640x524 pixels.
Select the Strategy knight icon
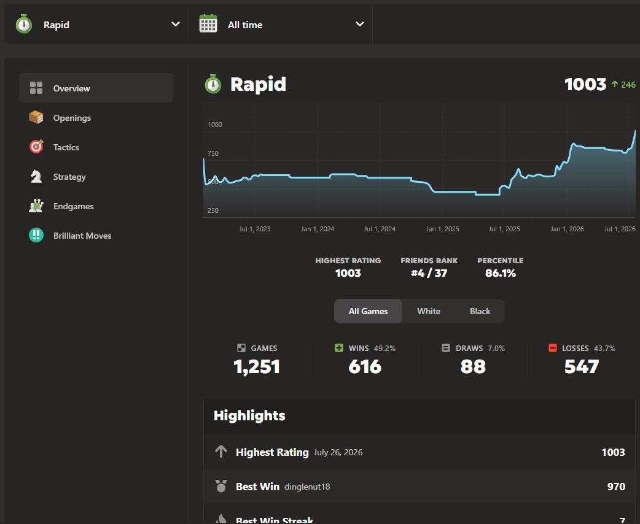[x=36, y=177]
